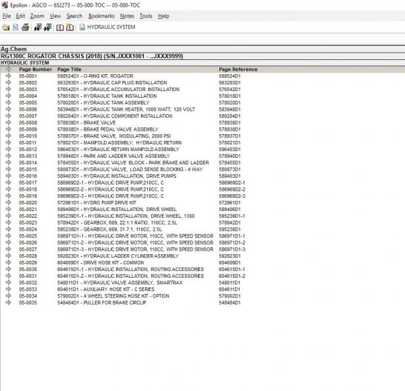Click arrow icon for page 05-0012

click(x=8, y=149)
